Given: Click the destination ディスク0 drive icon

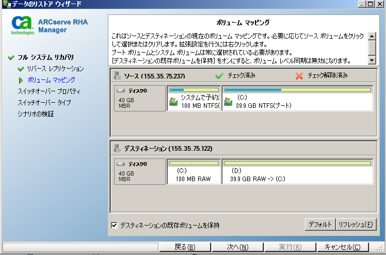Looking at the screenshot, I should tap(121, 164).
